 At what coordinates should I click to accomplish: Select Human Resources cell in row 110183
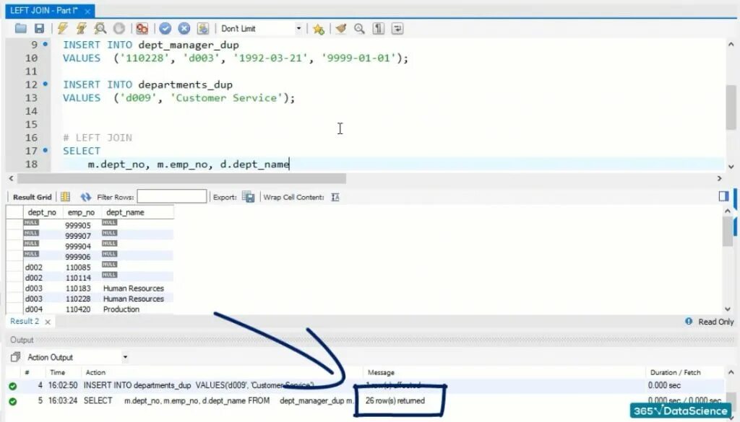[137, 289]
